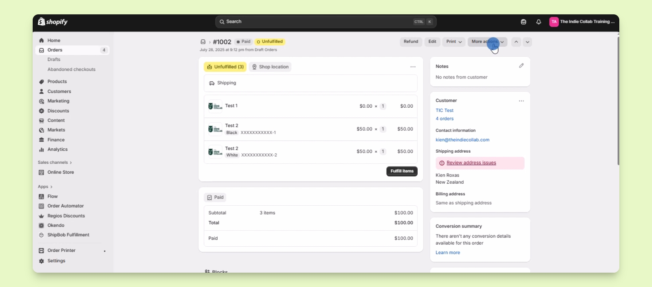Expand the Sales channels section

point(55,163)
